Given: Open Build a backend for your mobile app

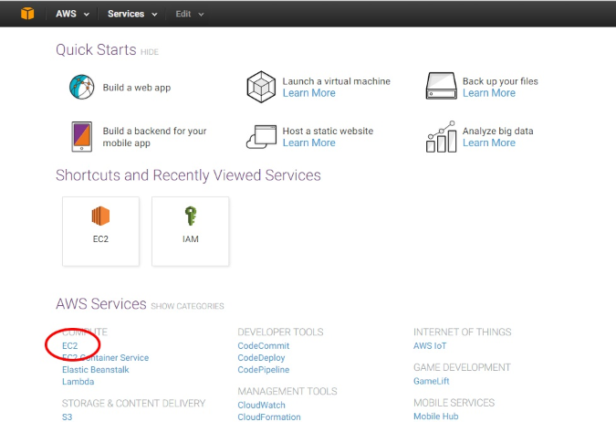Looking at the screenshot, I should pyautogui.click(x=154, y=137).
